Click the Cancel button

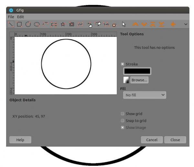click(x=152, y=140)
